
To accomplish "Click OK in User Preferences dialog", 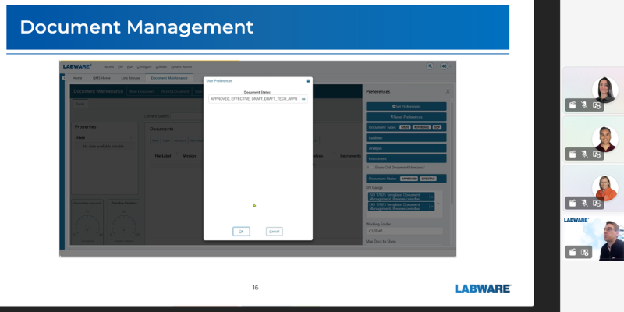I will tap(241, 231).
